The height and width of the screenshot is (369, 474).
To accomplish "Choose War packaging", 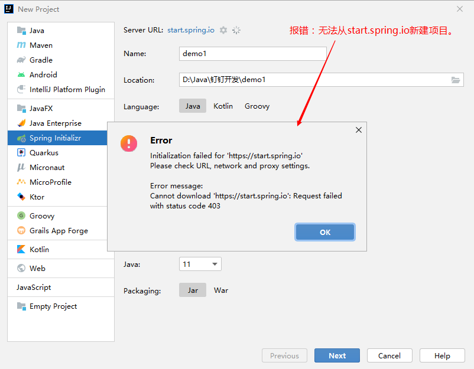I will [x=221, y=290].
